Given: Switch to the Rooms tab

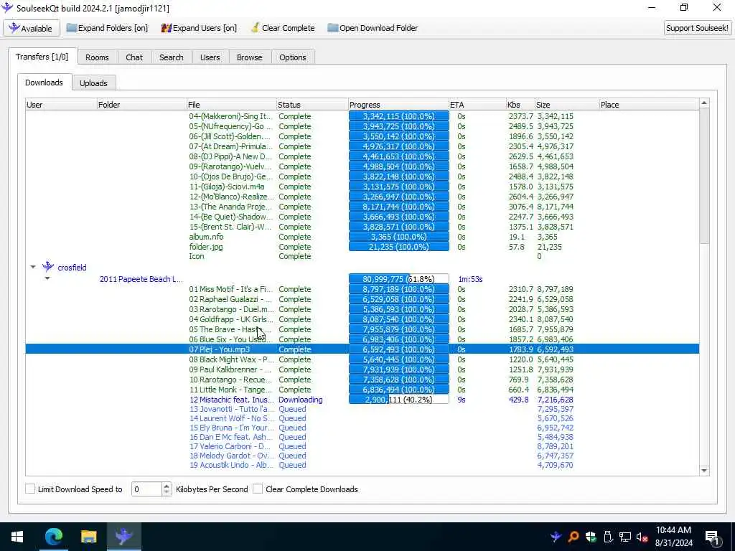Looking at the screenshot, I should [97, 57].
